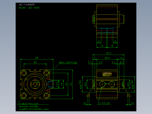Click the 13.6 dimension text

[57, 84]
